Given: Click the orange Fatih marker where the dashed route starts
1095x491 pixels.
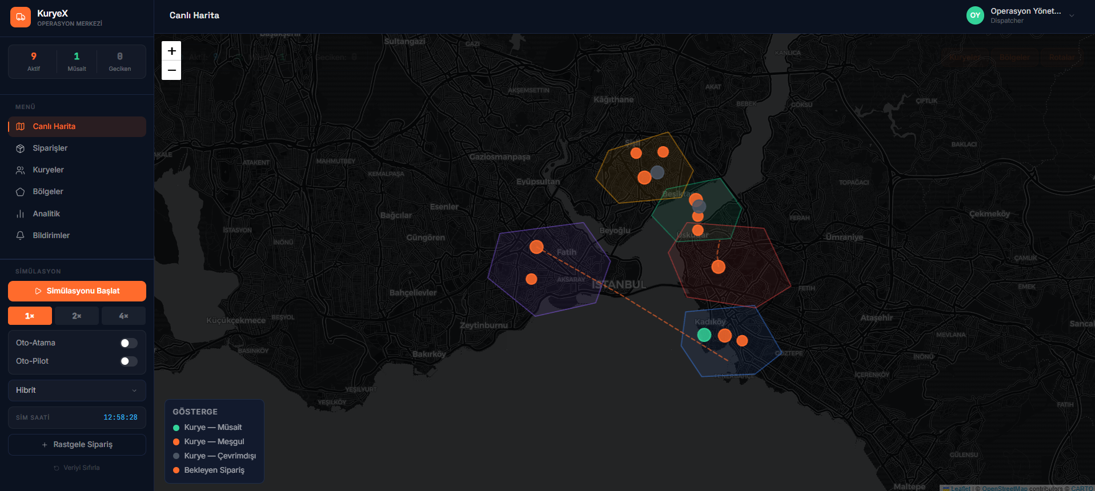Looking at the screenshot, I should (536, 247).
